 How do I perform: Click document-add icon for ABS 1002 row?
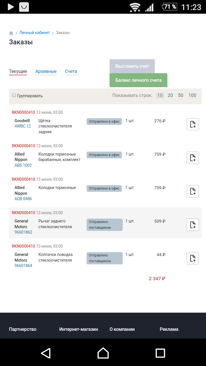click(x=193, y=158)
